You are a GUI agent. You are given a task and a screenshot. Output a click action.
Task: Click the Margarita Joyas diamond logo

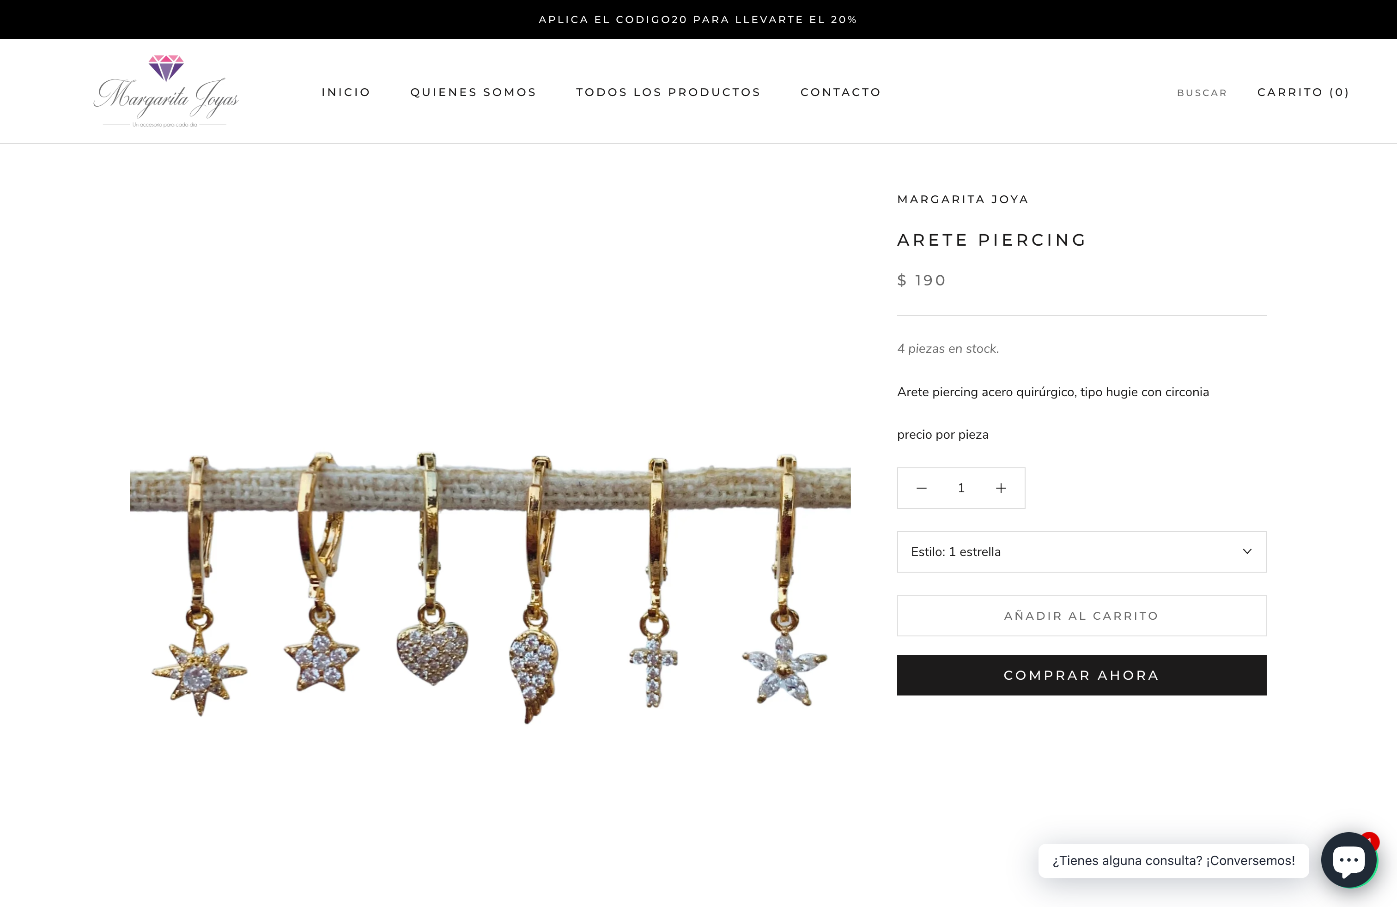point(165,91)
